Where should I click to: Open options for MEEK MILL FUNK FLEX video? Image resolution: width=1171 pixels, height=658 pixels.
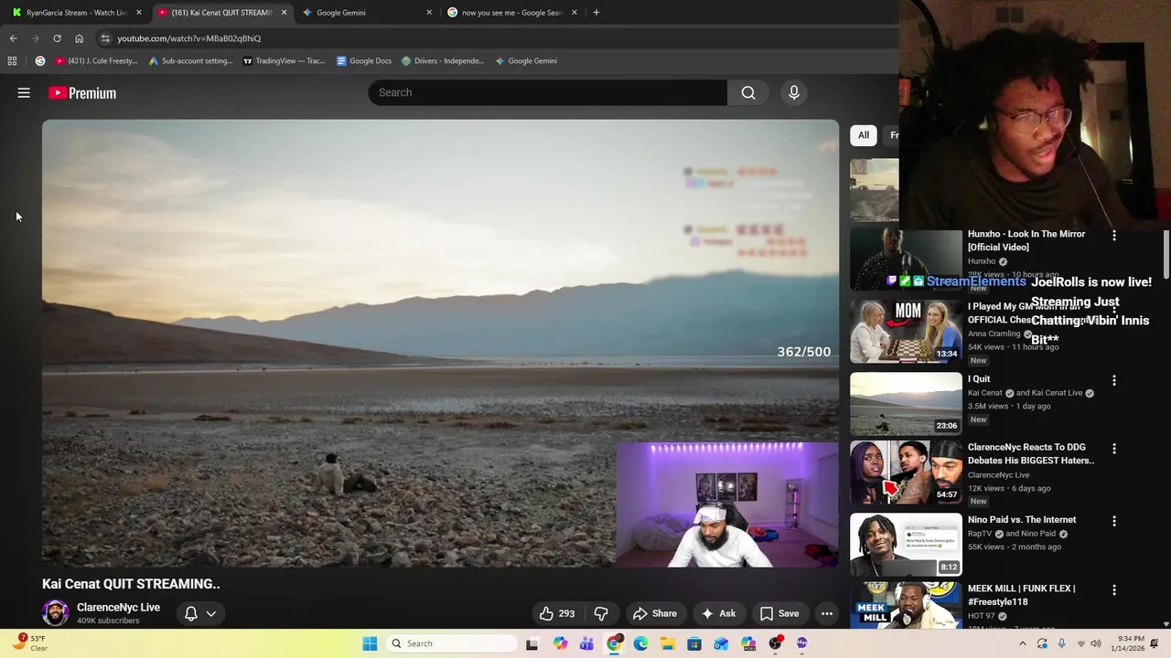click(x=1114, y=590)
